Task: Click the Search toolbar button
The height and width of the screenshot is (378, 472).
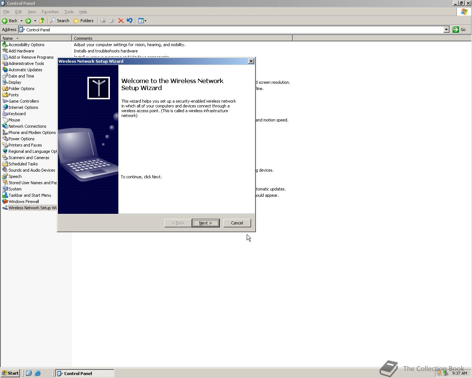Action: point(60,21)
